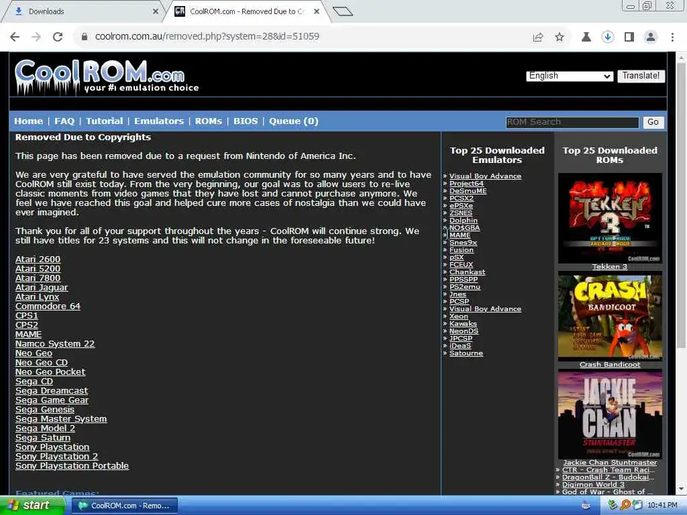Open the Snes9x emulator link
The width and height of the screenshot is (687, 515).
click(463, 243)
